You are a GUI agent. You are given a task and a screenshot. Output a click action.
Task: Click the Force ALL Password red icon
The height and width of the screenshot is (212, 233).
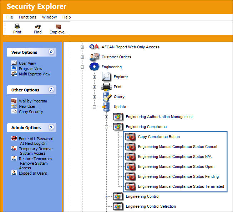click(14, 138)
